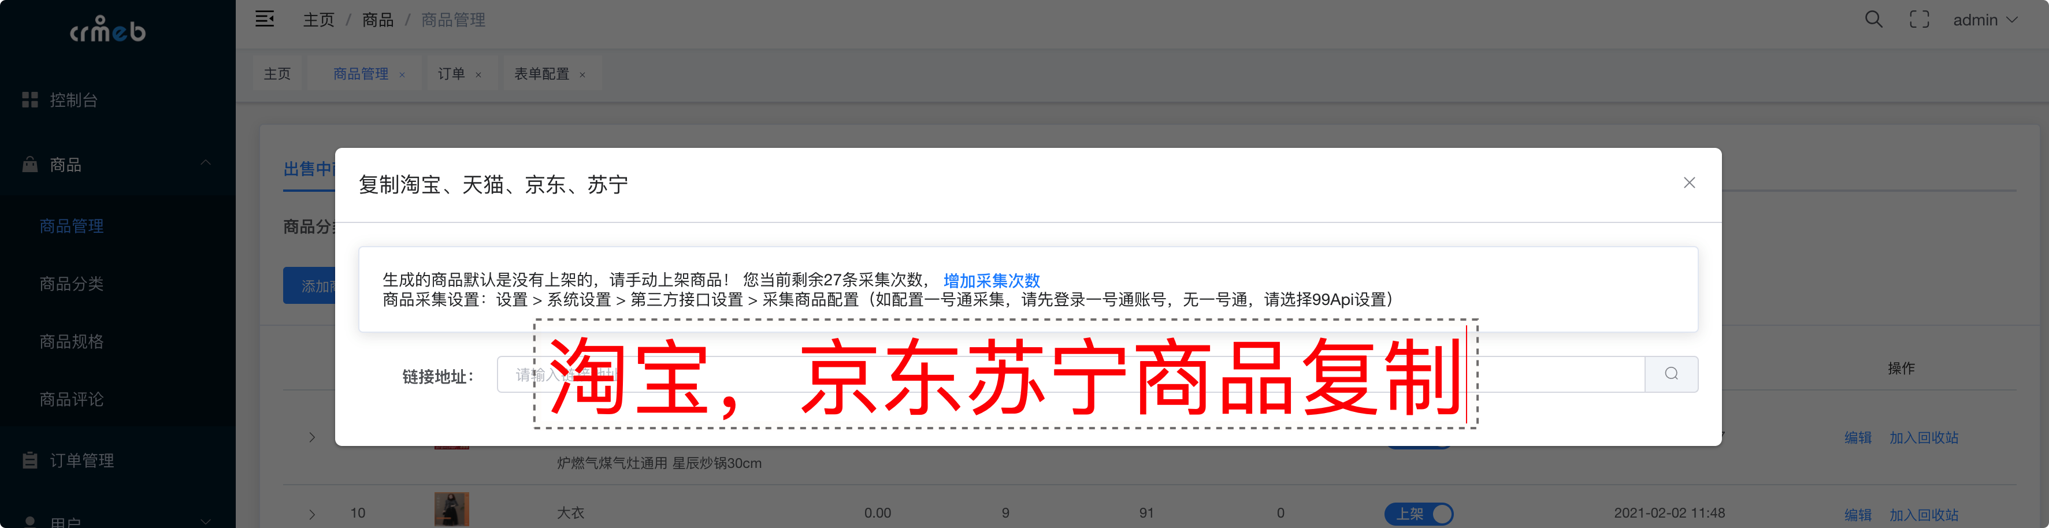Click the 商品 shopping bag icon in sidebar

pyautogui.click(x=29, y=164)
